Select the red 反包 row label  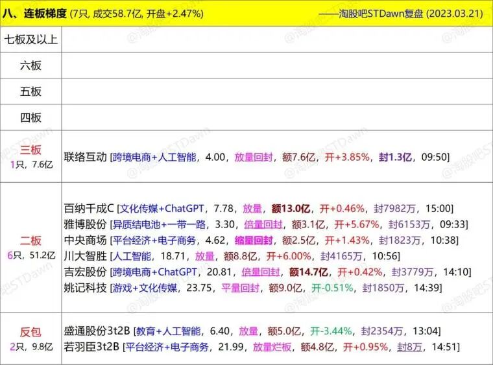pos(31,332)
